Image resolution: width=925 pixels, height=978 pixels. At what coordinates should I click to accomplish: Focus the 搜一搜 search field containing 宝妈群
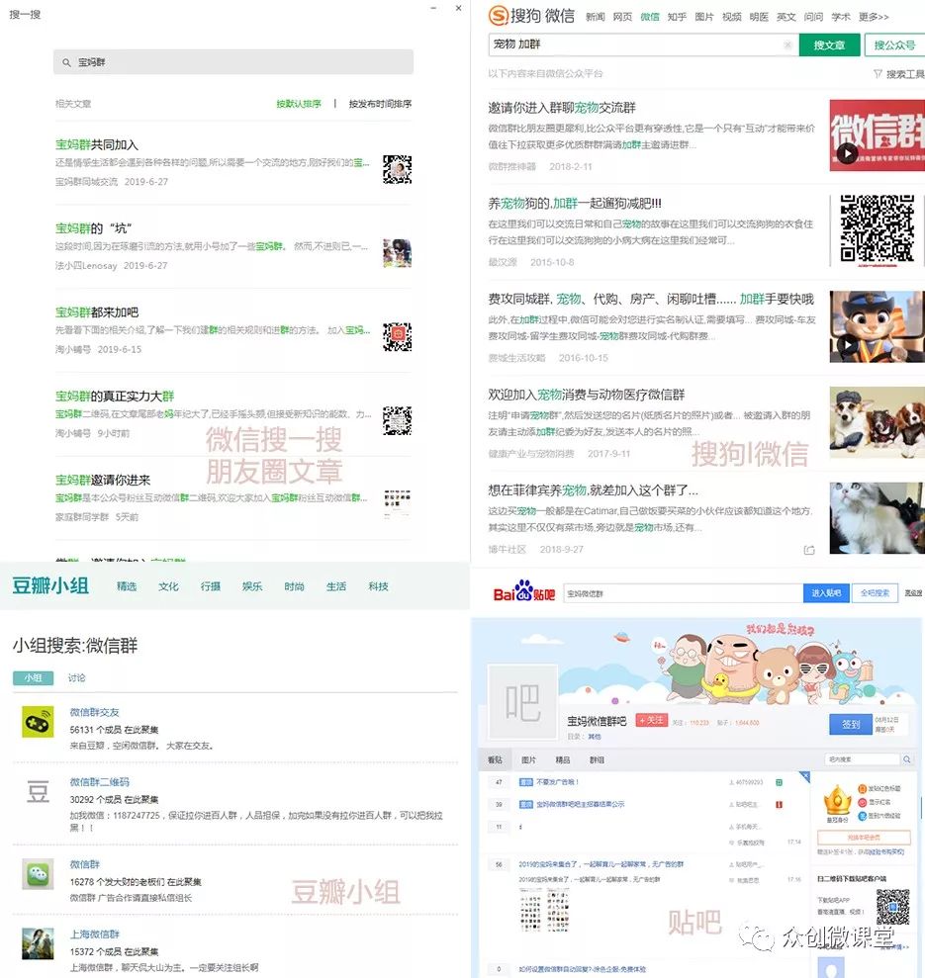click(232, 61)
